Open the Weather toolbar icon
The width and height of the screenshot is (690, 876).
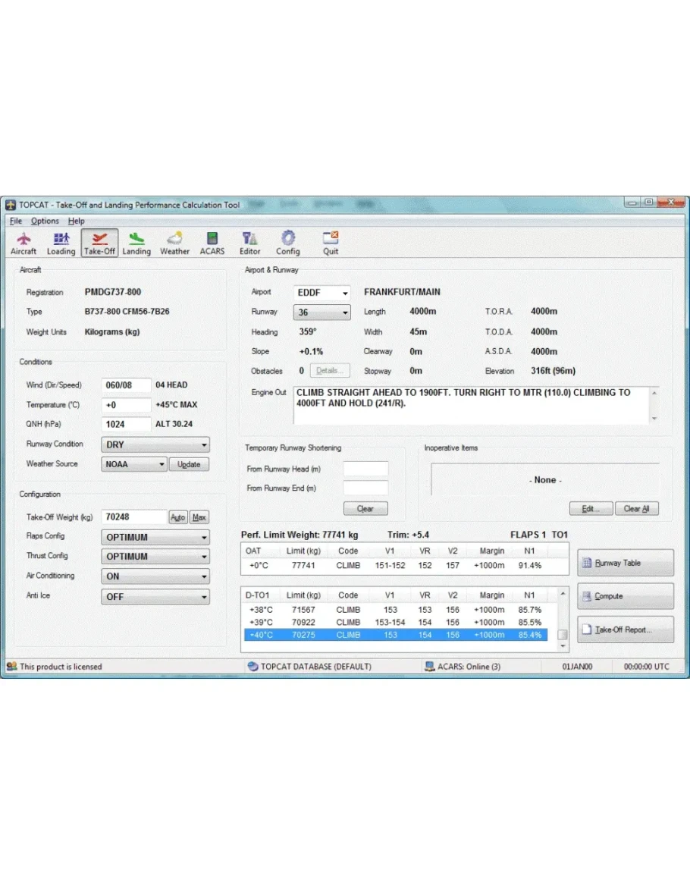point(174,243)
